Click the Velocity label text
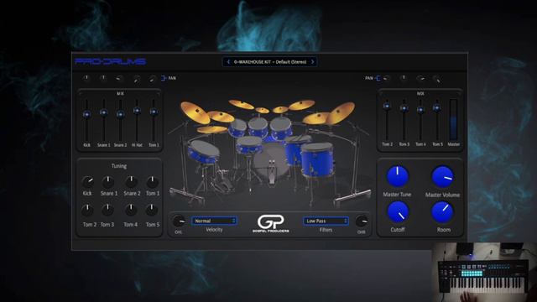 pos(214,230)
